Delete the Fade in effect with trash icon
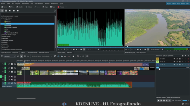This screenshot has height=106, width=190. [188, 59]
